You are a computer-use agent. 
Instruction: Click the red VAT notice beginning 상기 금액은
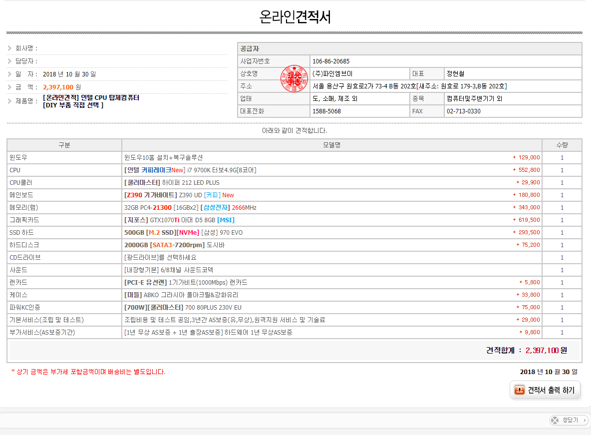[88, 372]
